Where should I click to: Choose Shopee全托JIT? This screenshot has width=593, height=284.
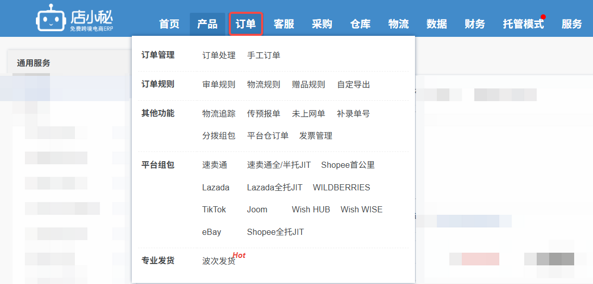coord(275,232)
